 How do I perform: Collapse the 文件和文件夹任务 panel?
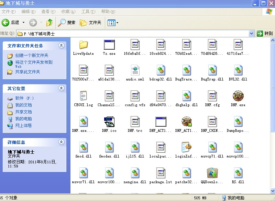pyautogui.click(x=61, y=46)
